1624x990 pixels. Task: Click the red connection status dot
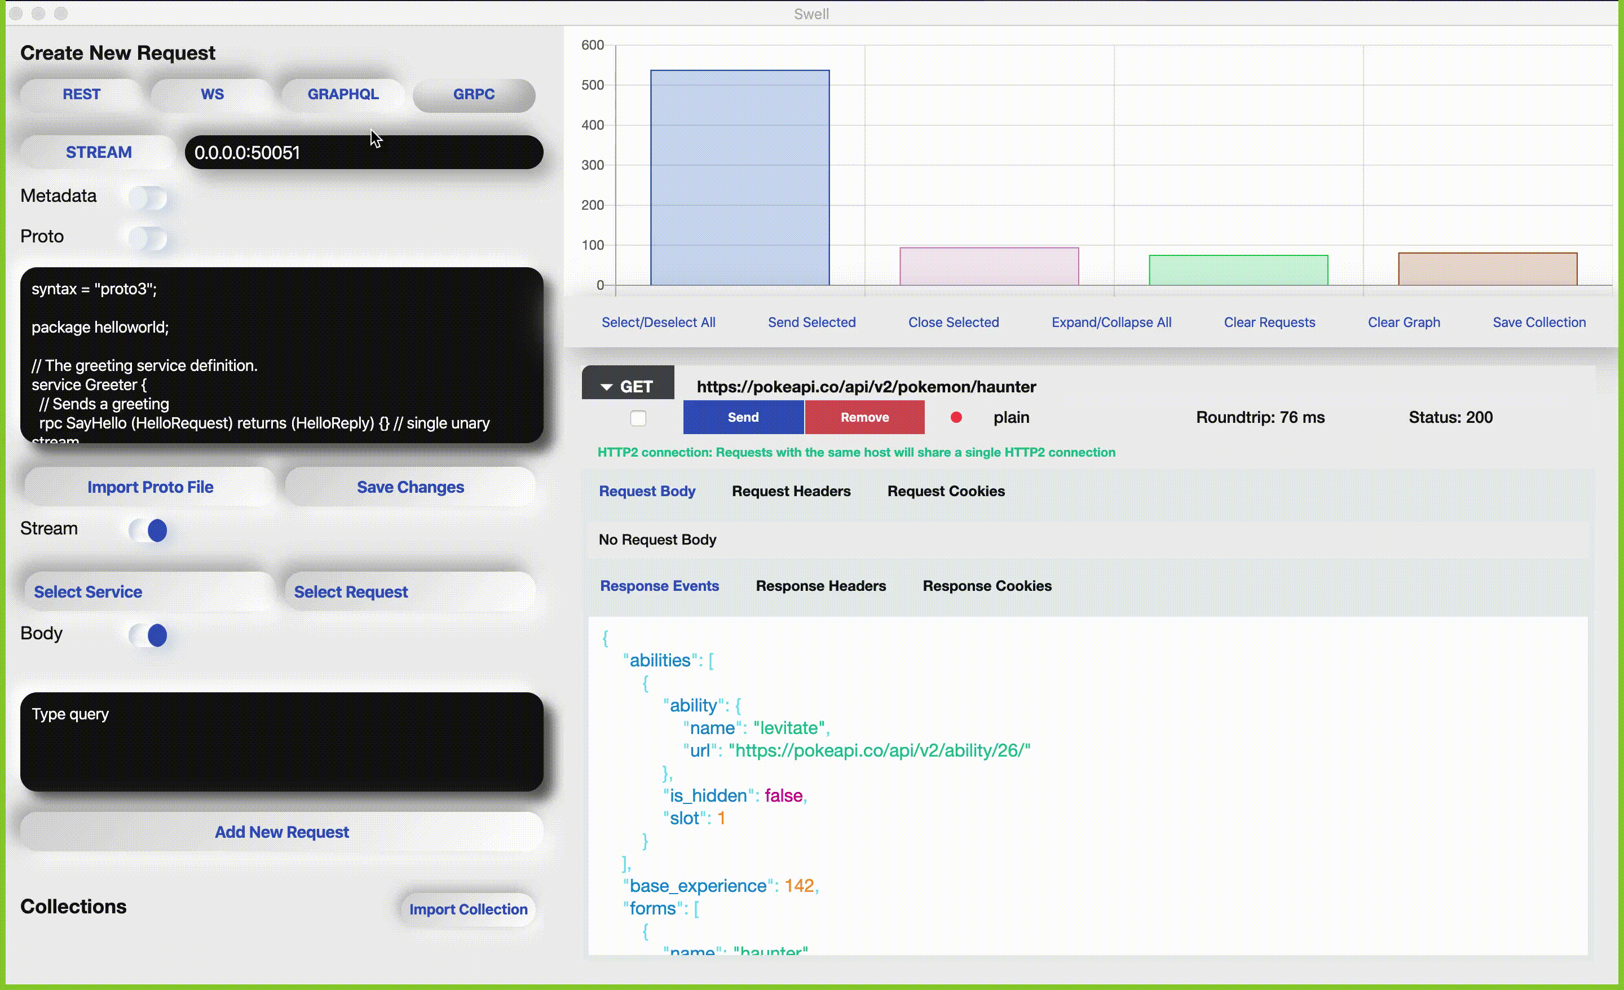click(956, 417)
